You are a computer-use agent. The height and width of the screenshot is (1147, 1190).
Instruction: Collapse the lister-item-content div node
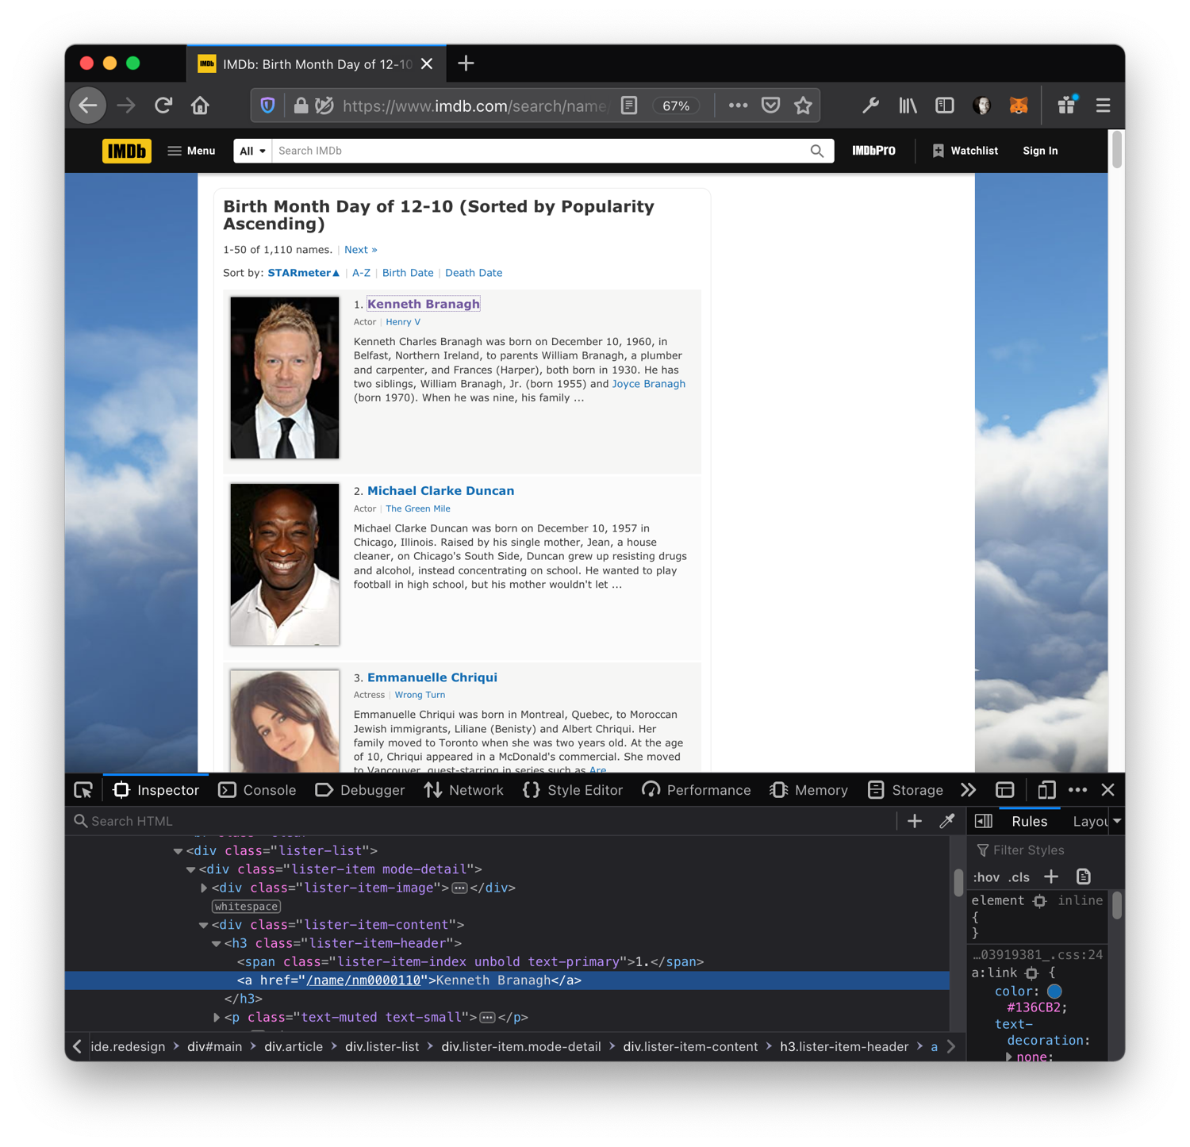coord(204,925)
